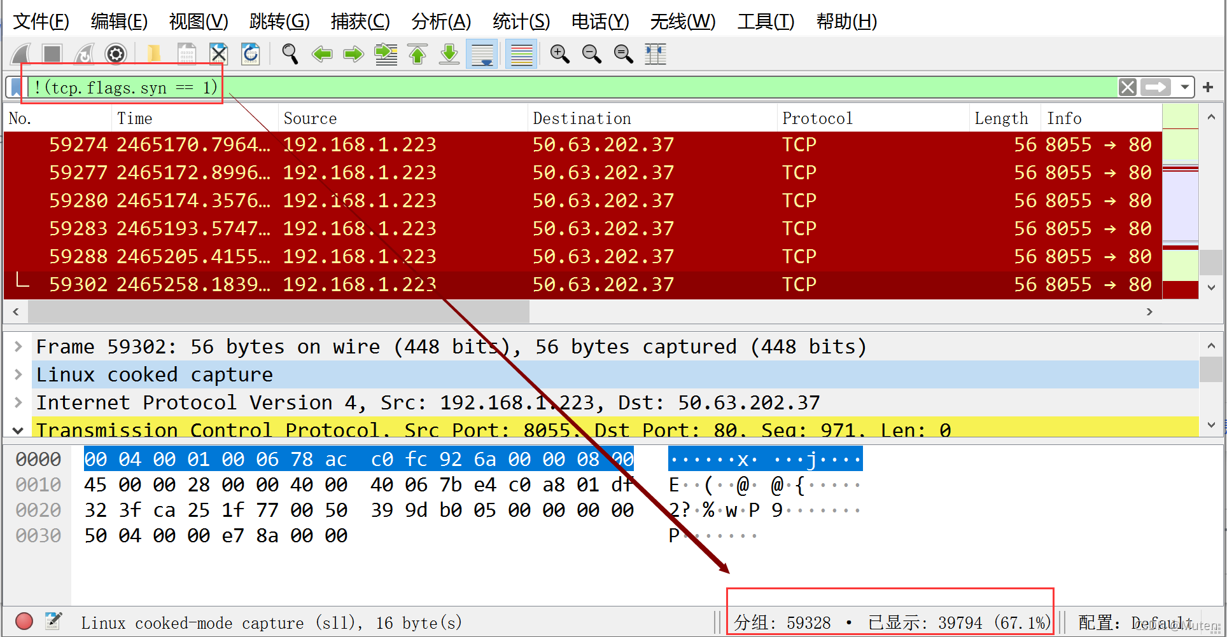Expand the Linux cooked capture node
Viewport: 1227px width, 637px height.
tap(18, 375)
